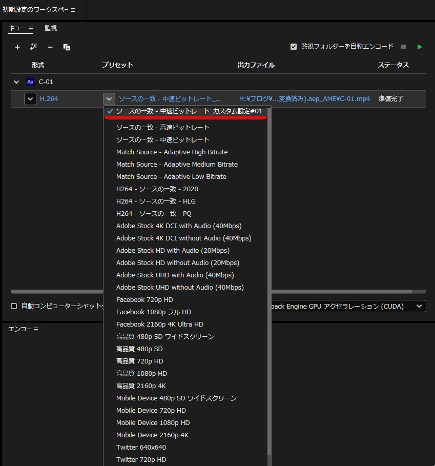Click the preset dropdown arrow in プリセット column
Screen dimensions: 435x466
(109, 99)
